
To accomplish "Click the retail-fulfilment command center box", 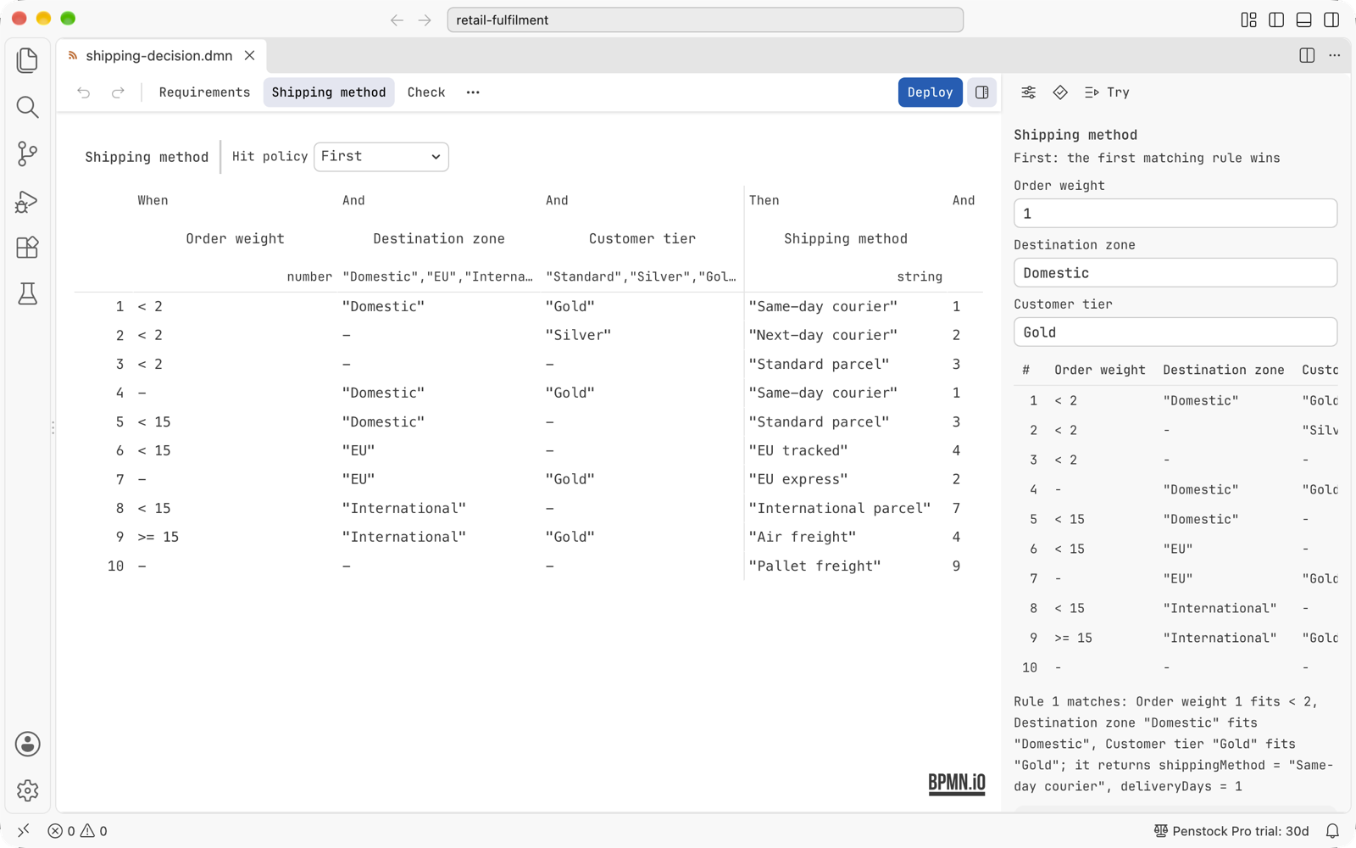I will point(705,20).
